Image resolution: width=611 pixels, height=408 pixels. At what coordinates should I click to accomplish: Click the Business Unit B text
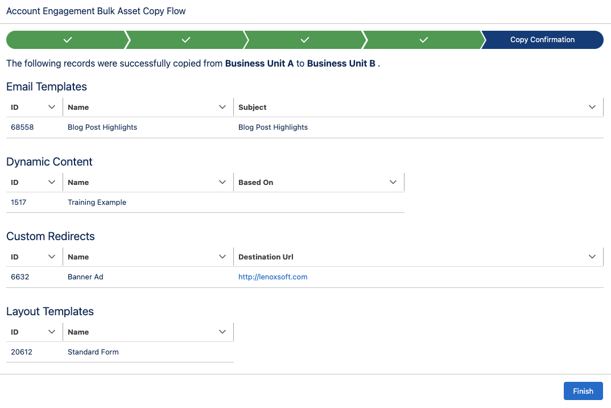pyautogui.click(x=341, y=64)
